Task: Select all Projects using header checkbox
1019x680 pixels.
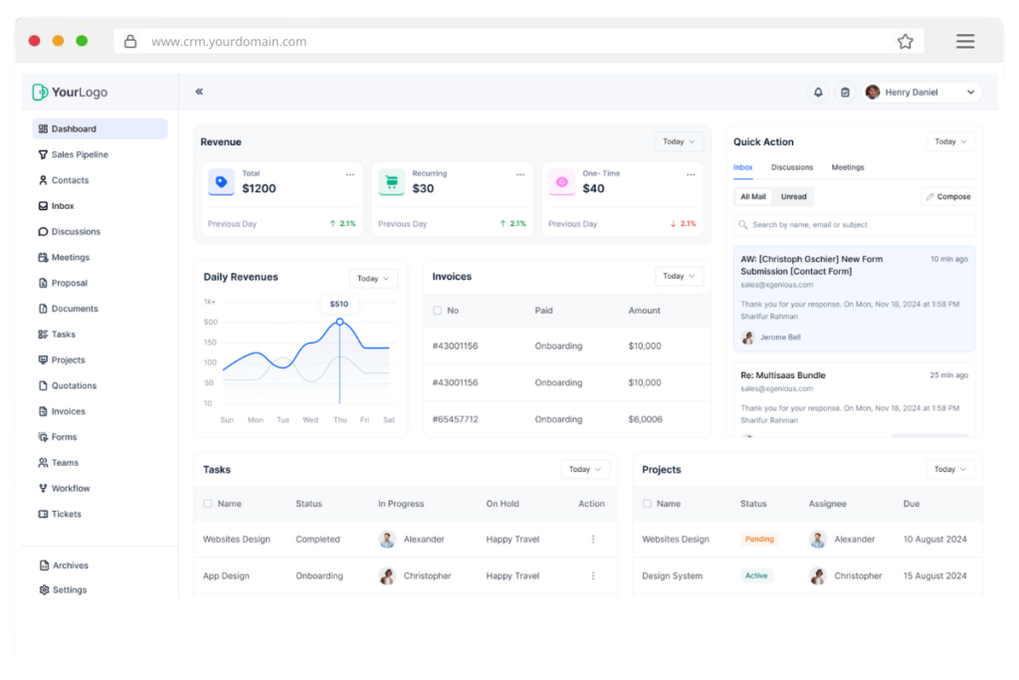Action: 647,504
